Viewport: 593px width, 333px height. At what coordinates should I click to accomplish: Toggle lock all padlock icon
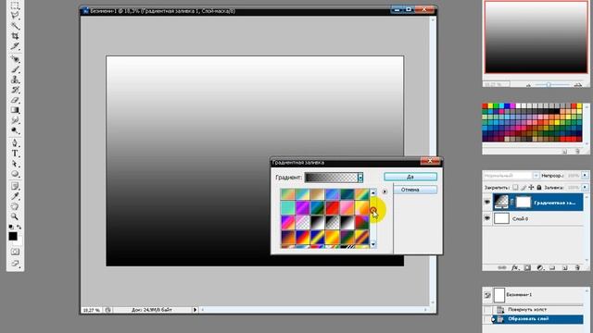[539, 187]
